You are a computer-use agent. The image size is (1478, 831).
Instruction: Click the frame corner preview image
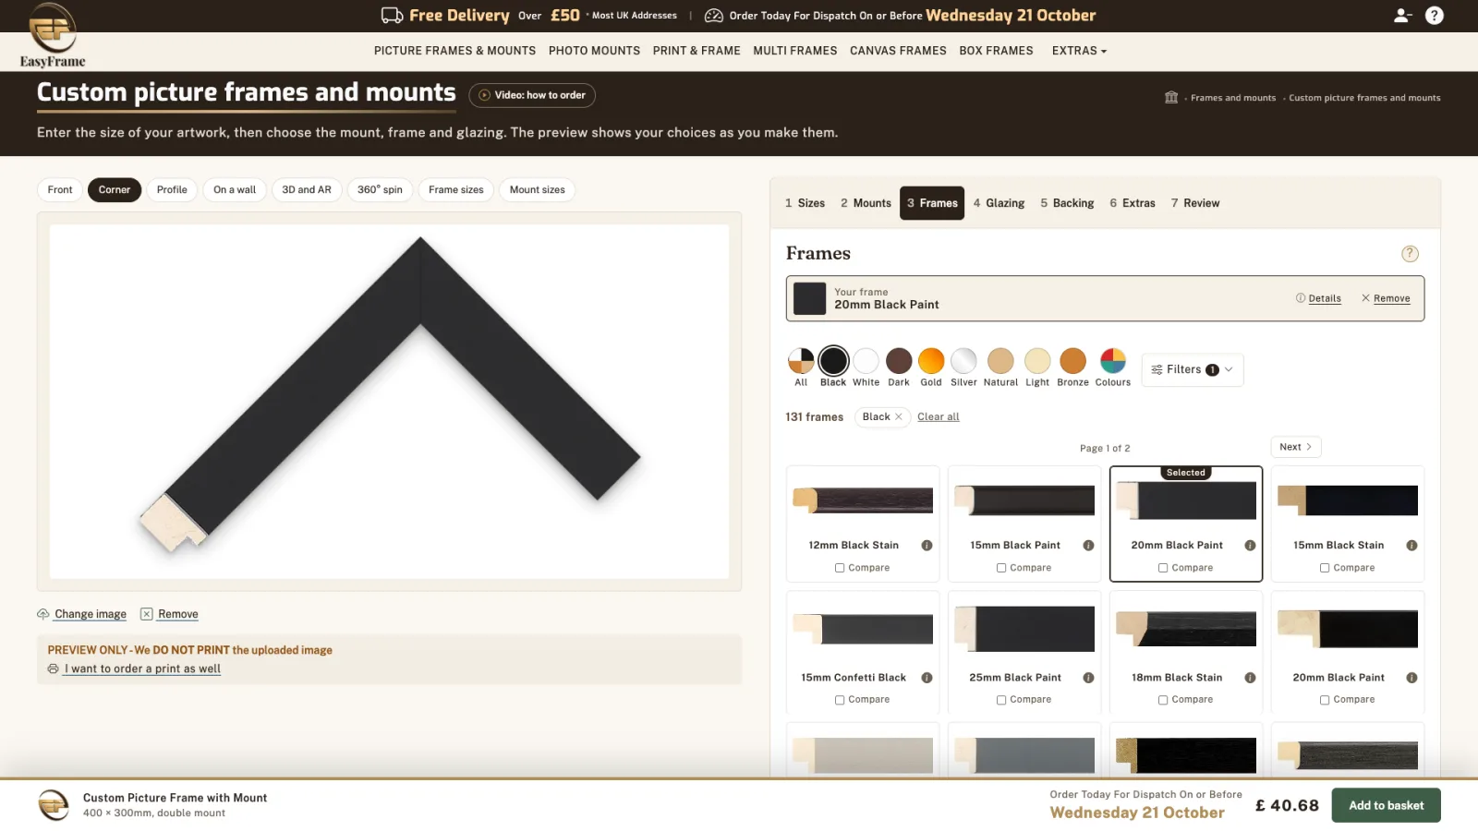coord(389,402)
